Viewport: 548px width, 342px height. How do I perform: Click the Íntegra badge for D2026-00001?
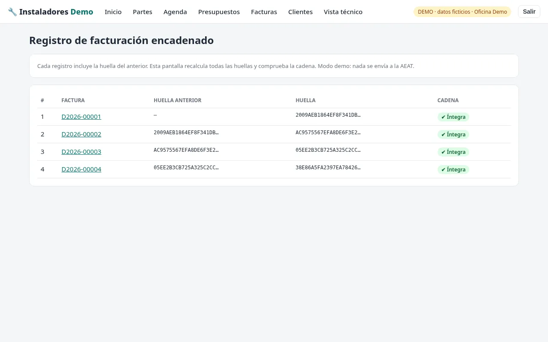pos(453,117)
